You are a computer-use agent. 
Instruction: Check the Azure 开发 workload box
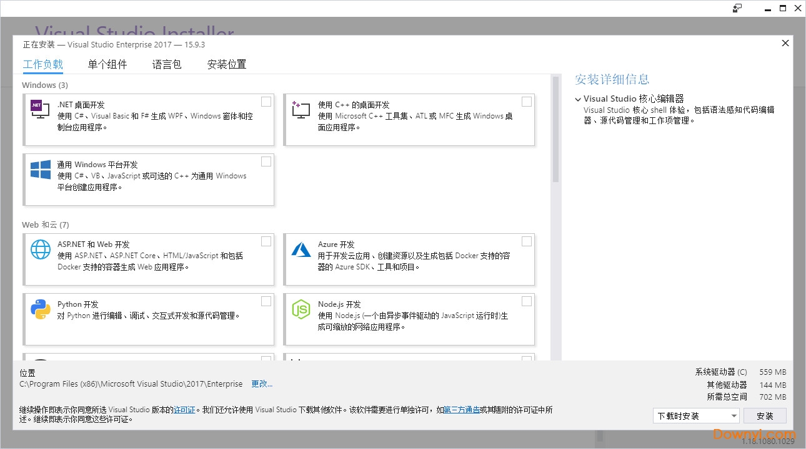(527, 241)
